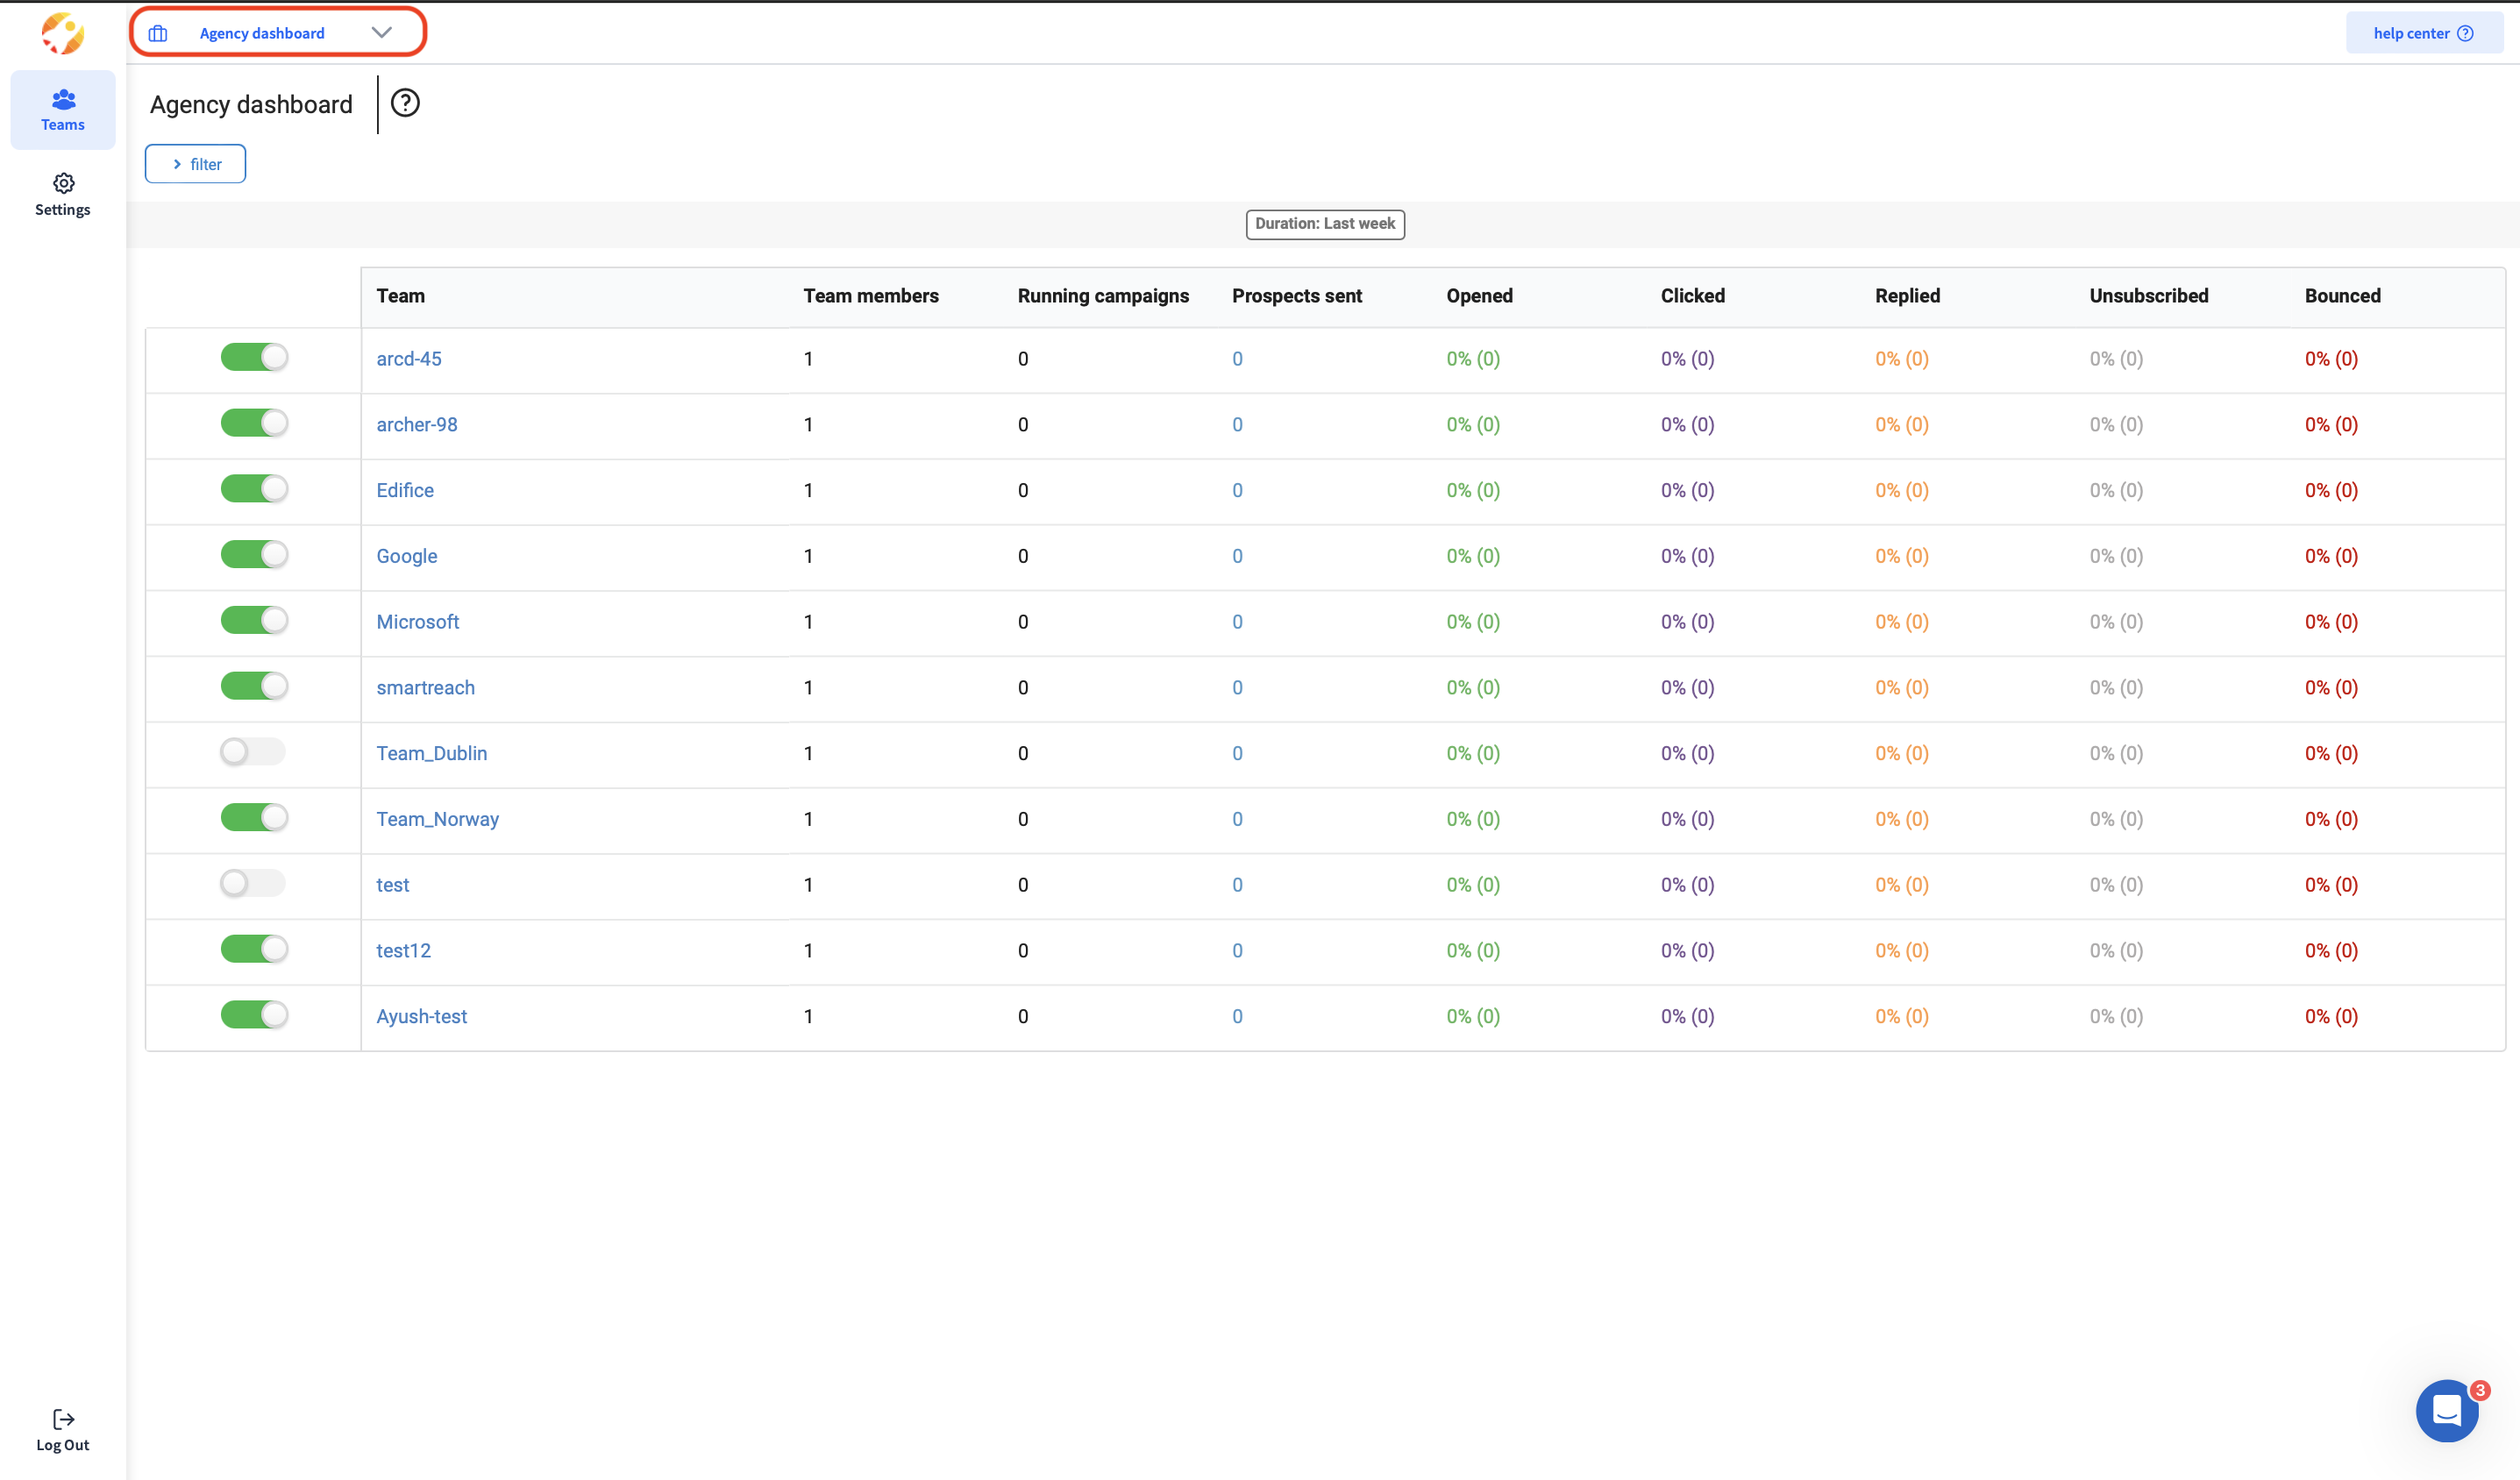Open the Teams sidebar section

(62, 110)
